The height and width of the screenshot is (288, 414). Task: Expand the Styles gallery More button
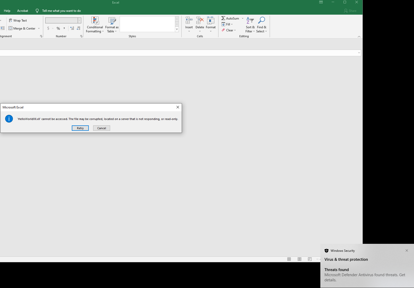(x=177, y=30)
